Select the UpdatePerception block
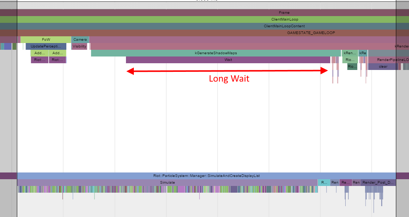 (46, 46)
